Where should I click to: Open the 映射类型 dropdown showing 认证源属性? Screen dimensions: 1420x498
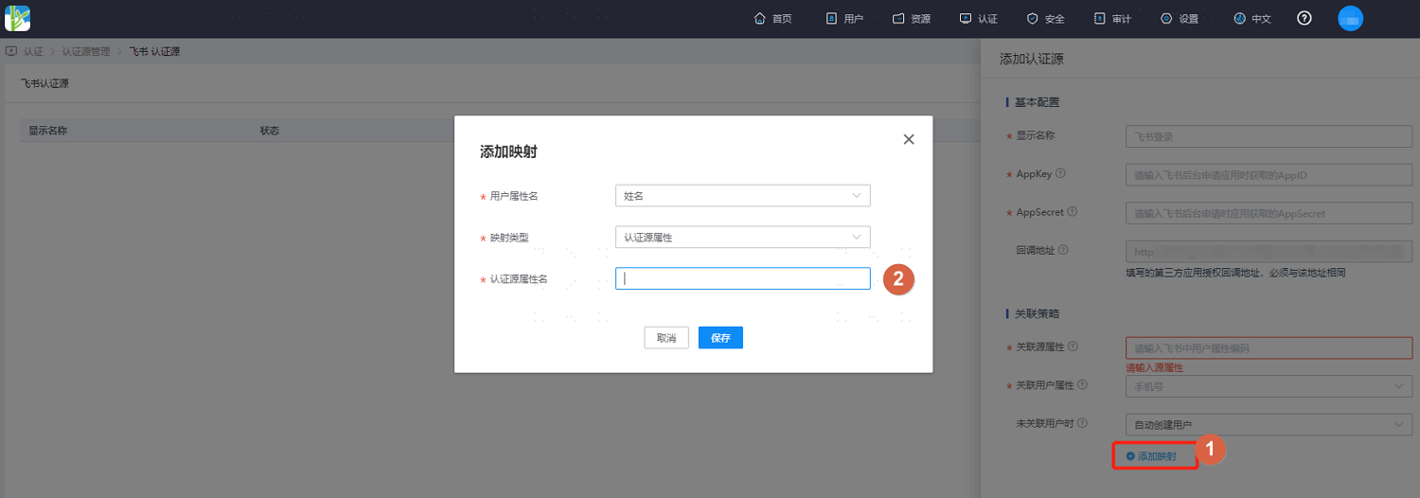[x=742, y=238]
